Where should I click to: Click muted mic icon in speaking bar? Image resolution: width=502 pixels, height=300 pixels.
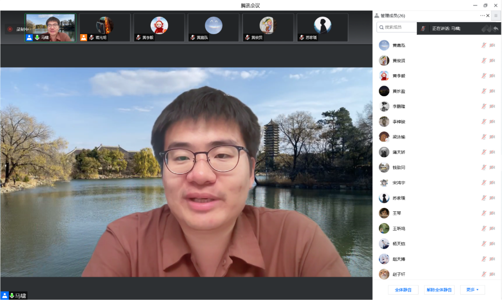(423, 28)
